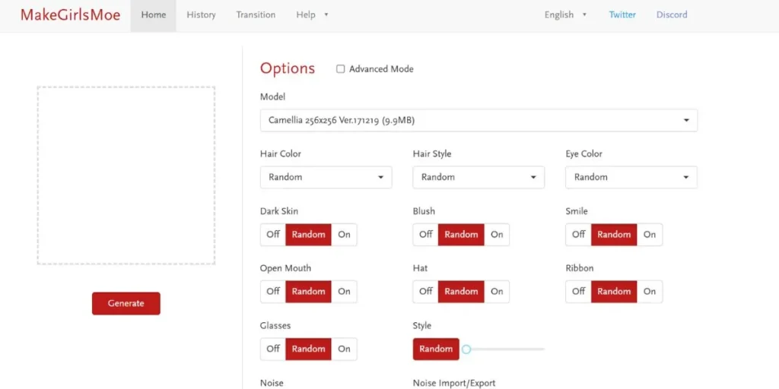Screen dimensions: 779x389
Task: Switch to the History tab
Action: pyautogui.click(x=201, y=15)
